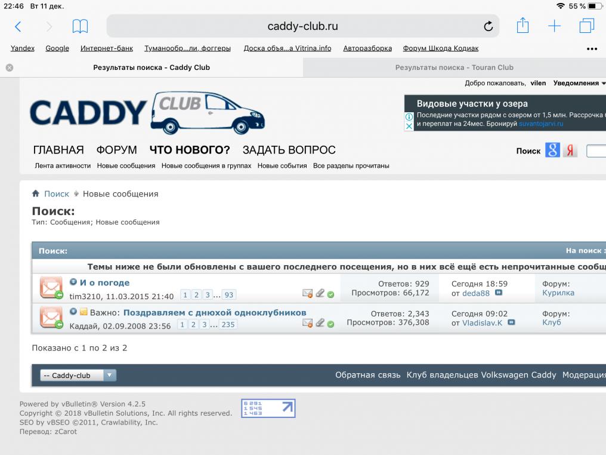606x455 pixels.
Task: Open the Yandex bookmark
Action: (x=23, y=48)
